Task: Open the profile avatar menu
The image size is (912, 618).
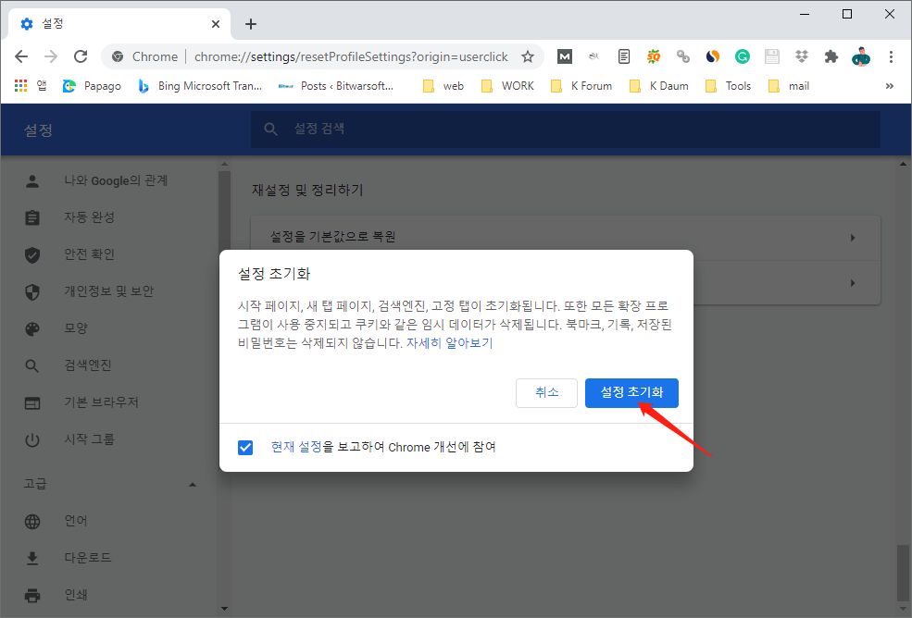Action: (x=861, y=56)
